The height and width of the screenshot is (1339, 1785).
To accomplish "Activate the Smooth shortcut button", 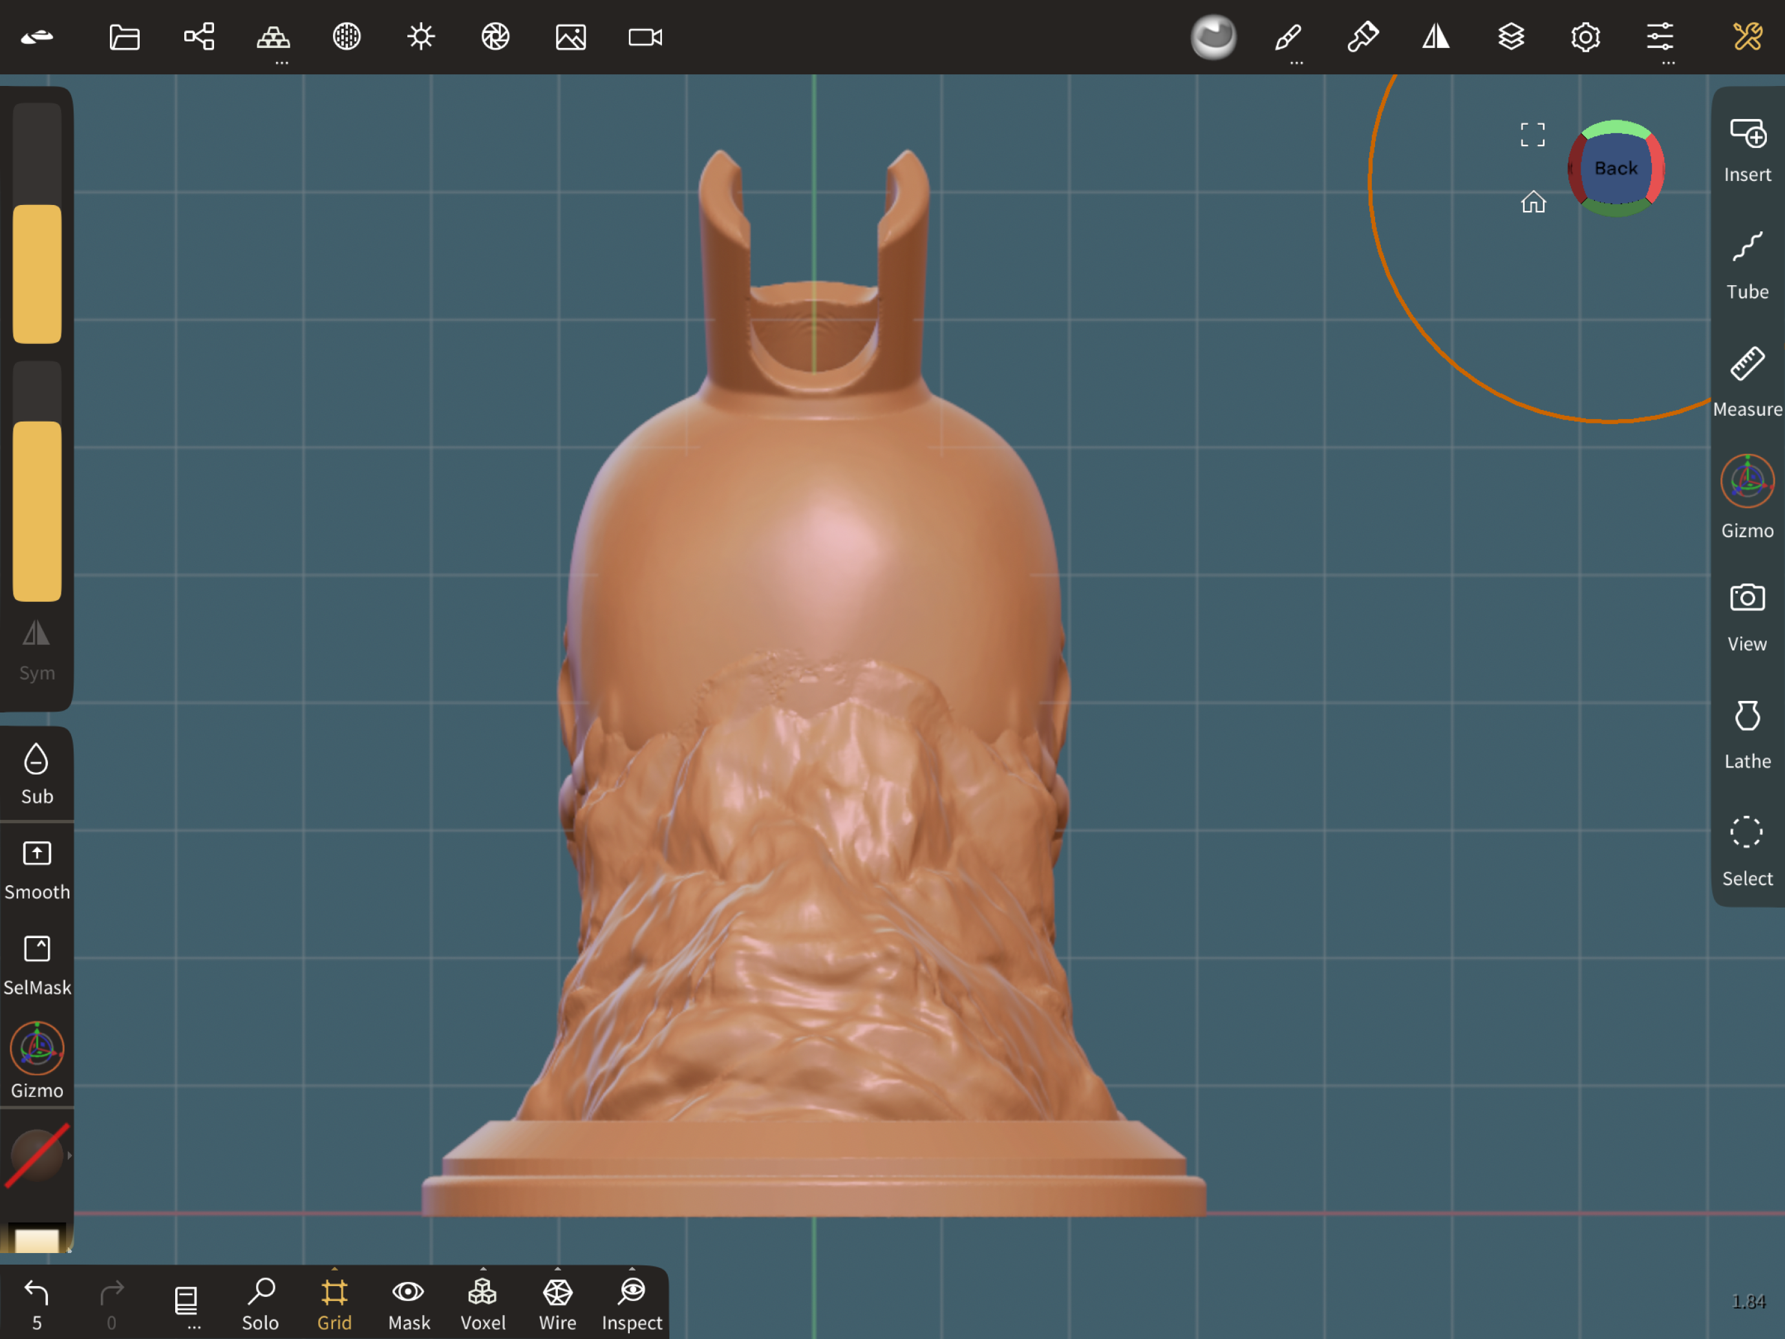I will [37, 868].
